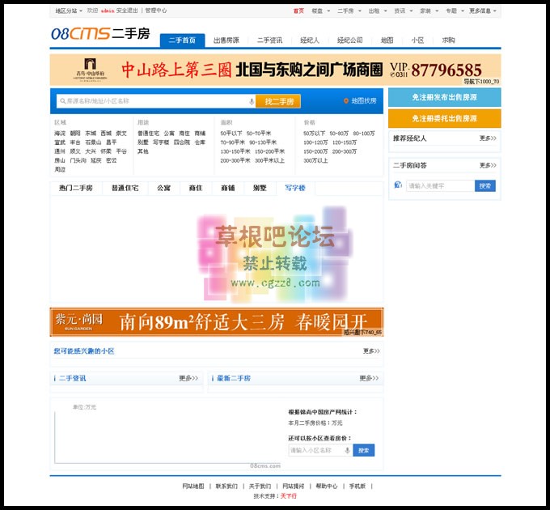The width and height of the screenshot is (550, 510).
Task: Filter area by 50平以下
Action: (231, 134)
